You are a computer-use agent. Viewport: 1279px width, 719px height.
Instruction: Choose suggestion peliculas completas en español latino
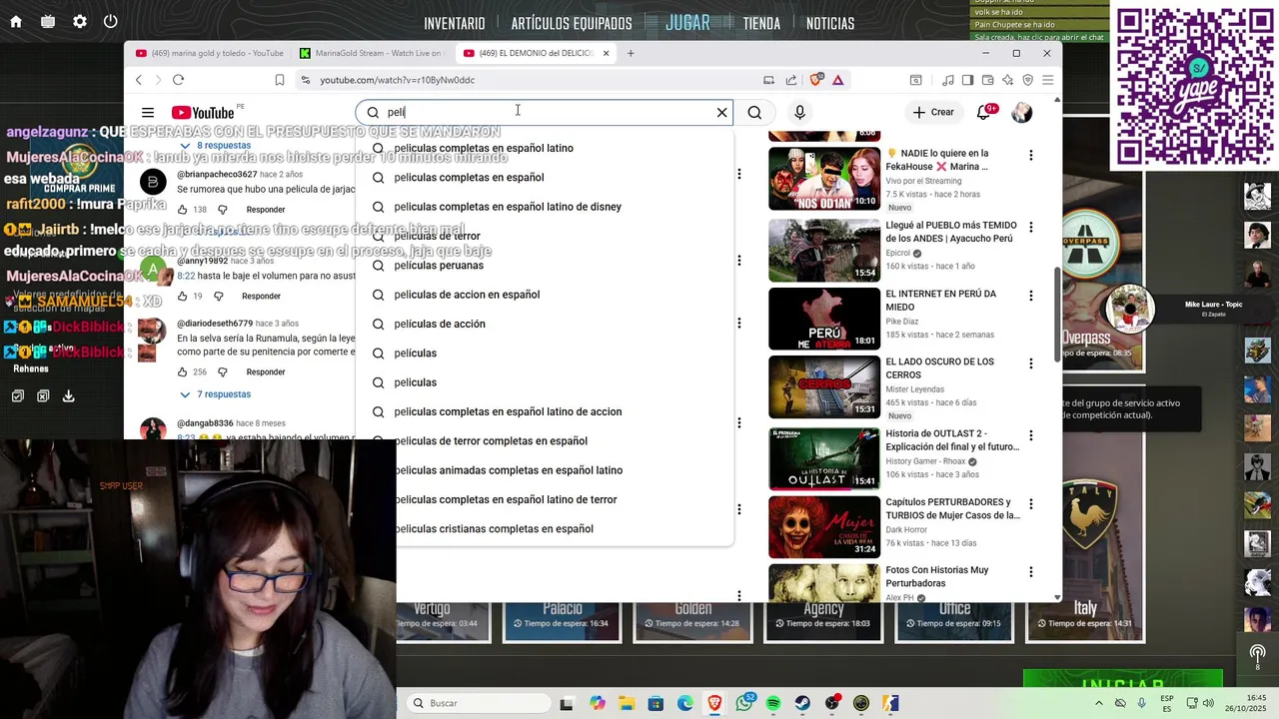tap(545, 148)
